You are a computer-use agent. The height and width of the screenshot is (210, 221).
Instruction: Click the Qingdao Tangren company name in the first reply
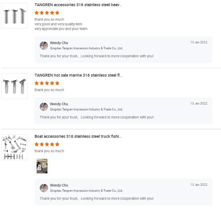point(86,48)
